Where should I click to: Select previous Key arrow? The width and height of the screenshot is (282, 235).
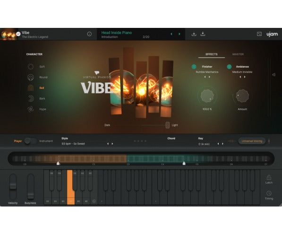[218, 144]
